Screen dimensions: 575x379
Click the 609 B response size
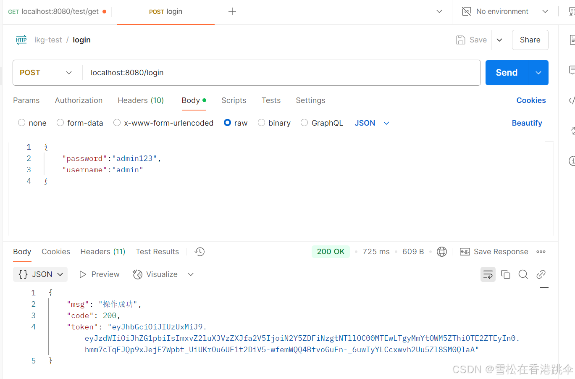(413, 252)
